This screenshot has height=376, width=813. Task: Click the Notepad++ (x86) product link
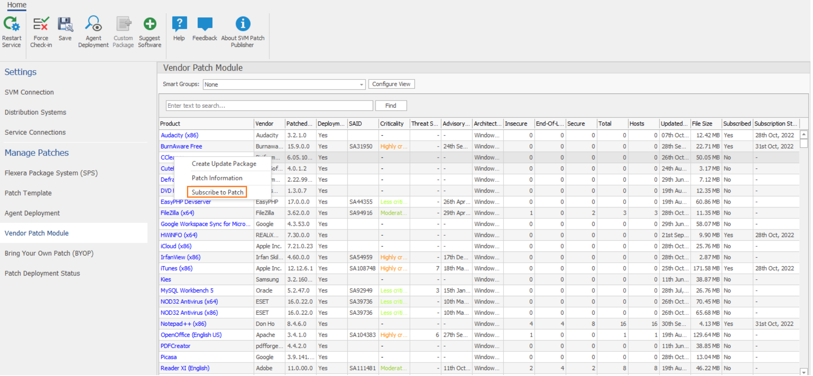click(x=184, y=324)
